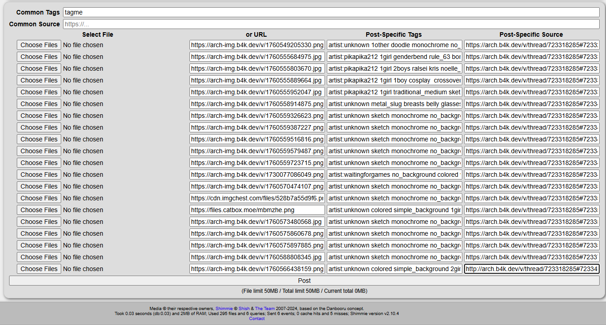The height and width of the screenshot is (325, 606).
Task: Submit the upload with the Post button
Action: 304,281
